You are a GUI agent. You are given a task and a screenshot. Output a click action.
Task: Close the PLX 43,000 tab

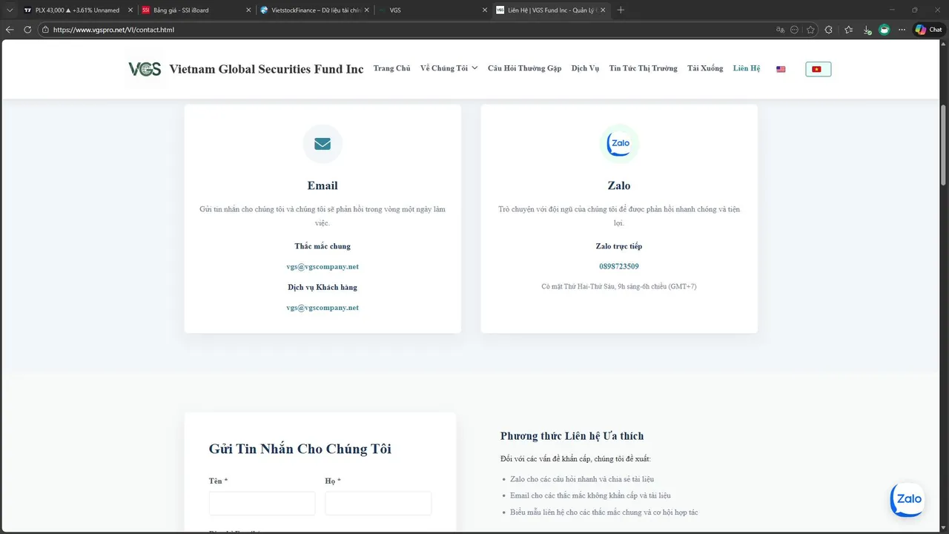130,10
